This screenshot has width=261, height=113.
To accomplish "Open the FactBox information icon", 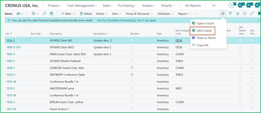I will pos(245,14).
